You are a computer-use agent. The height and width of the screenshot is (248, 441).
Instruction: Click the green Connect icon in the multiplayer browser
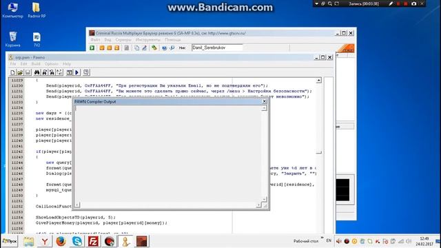click(92, 48)
